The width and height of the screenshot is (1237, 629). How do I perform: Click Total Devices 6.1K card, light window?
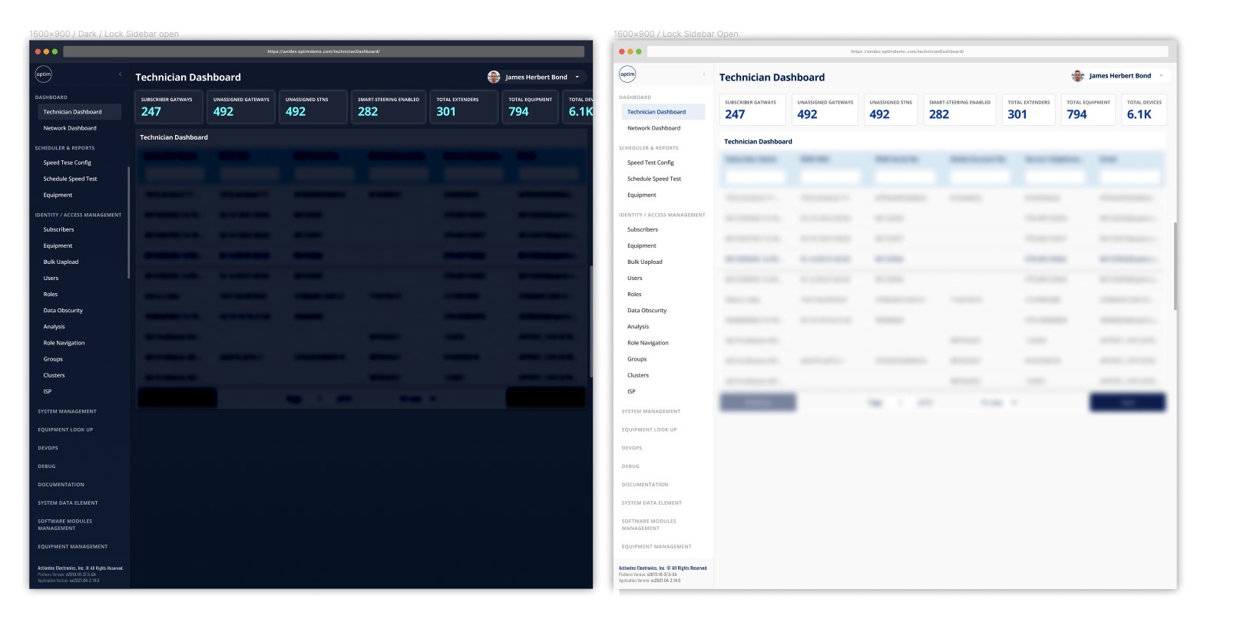(x=1144, y=110)
